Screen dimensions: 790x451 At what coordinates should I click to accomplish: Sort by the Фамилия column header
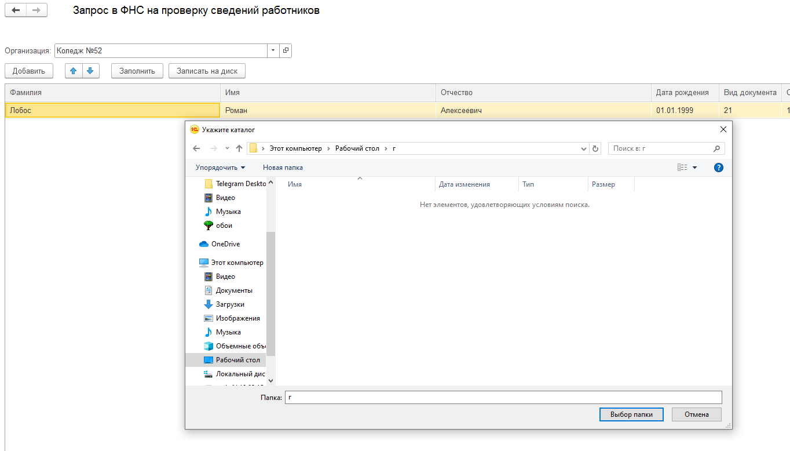113,93
